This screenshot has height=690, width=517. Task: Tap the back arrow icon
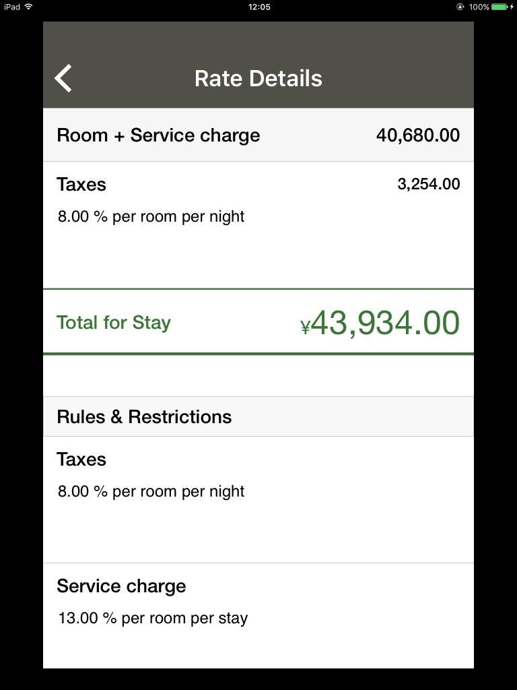point(63,78)
